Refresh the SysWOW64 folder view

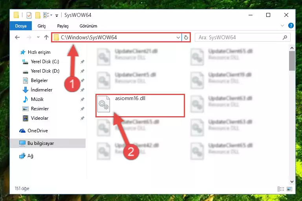pos(186,37)
